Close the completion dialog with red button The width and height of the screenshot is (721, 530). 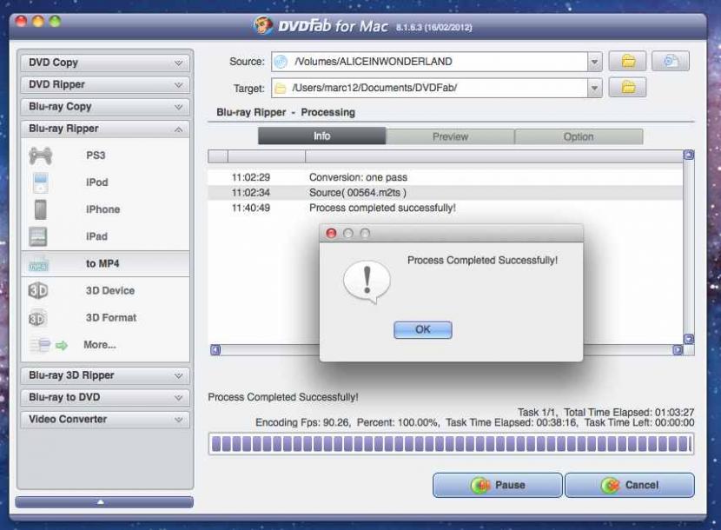point(331,233)
